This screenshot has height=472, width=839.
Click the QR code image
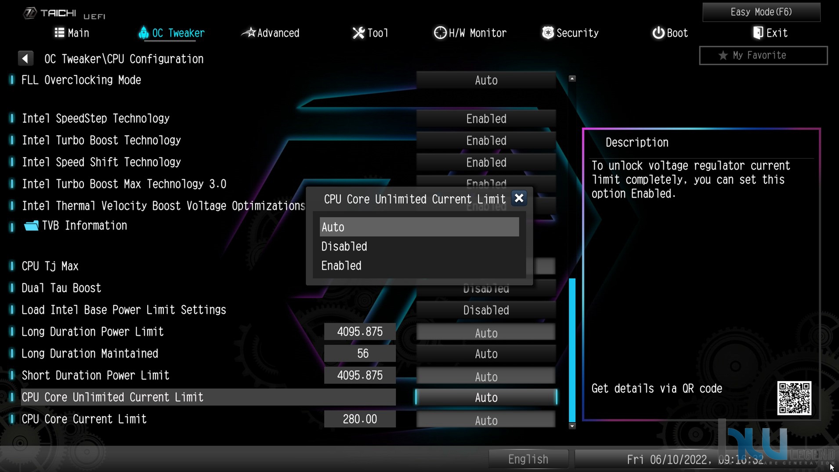[794, 398]
